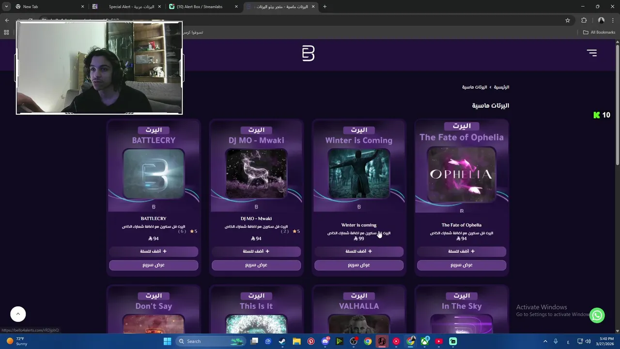Open the Chrome profile avatar
This screenshot has width=620, height=349.
point(601,20)
